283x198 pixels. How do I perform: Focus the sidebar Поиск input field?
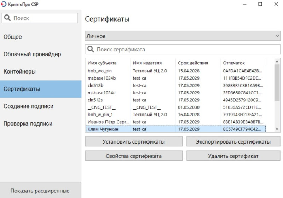(40, 18)
